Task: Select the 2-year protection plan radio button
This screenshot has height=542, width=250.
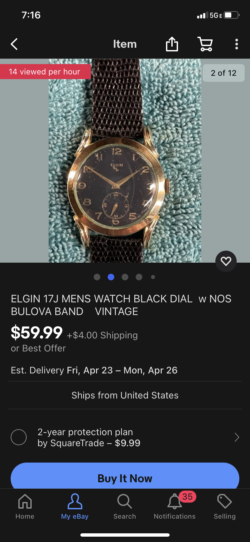Action: coord(19,437)
